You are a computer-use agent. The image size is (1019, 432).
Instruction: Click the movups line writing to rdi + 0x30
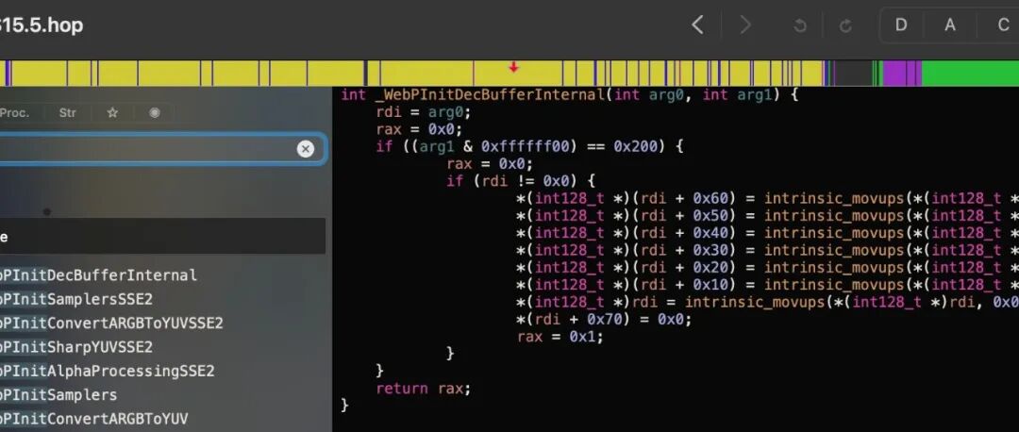click(767, 250)
